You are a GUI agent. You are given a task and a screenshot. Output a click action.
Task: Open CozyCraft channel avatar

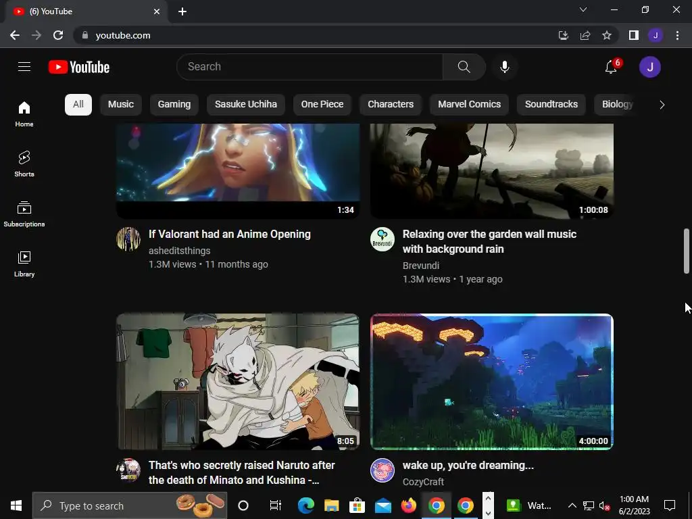382,470
